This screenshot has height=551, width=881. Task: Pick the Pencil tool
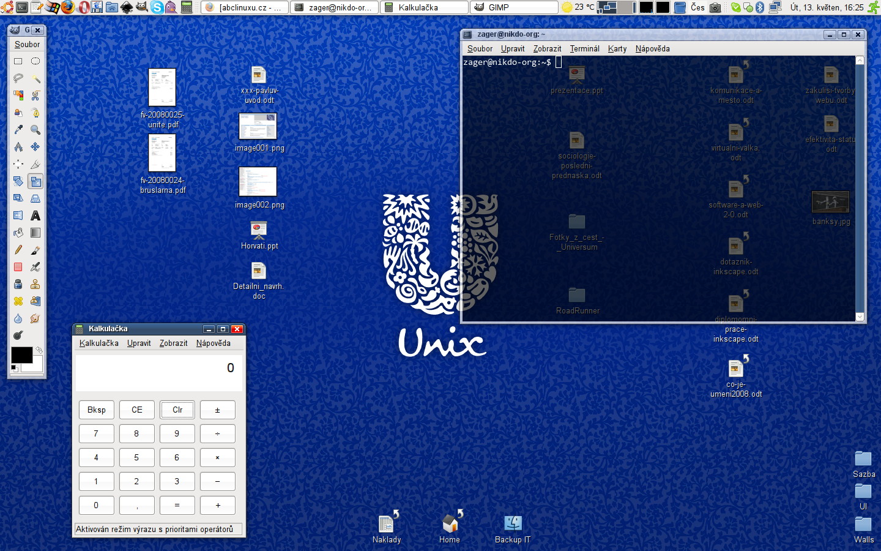[18, 250]
